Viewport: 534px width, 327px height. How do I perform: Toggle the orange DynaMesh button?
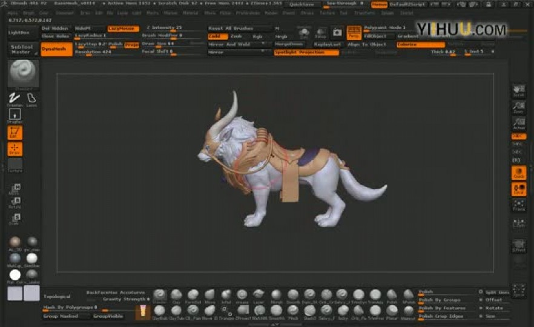tap(56, 49)
